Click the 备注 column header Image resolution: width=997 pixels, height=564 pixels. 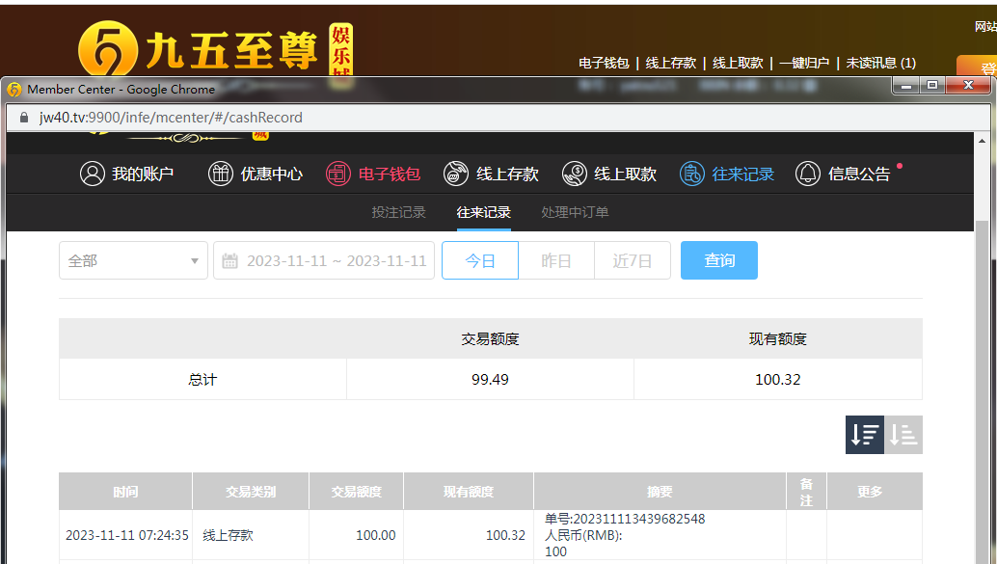pyautogui.click(x=806, y=492)
